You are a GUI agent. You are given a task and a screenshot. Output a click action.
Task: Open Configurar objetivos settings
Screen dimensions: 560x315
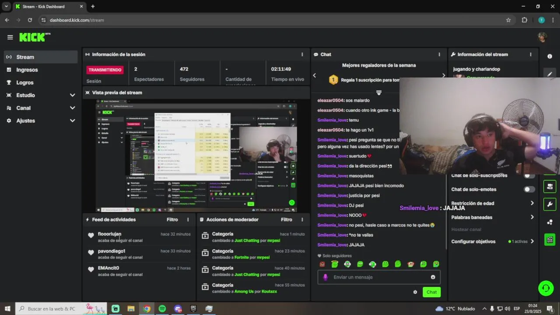(x=493, y=241)
